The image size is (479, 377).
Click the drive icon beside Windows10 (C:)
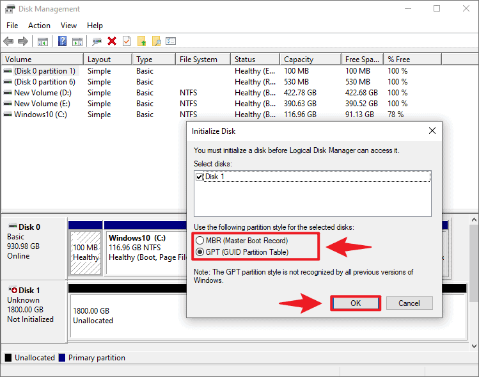pos(8,115)
